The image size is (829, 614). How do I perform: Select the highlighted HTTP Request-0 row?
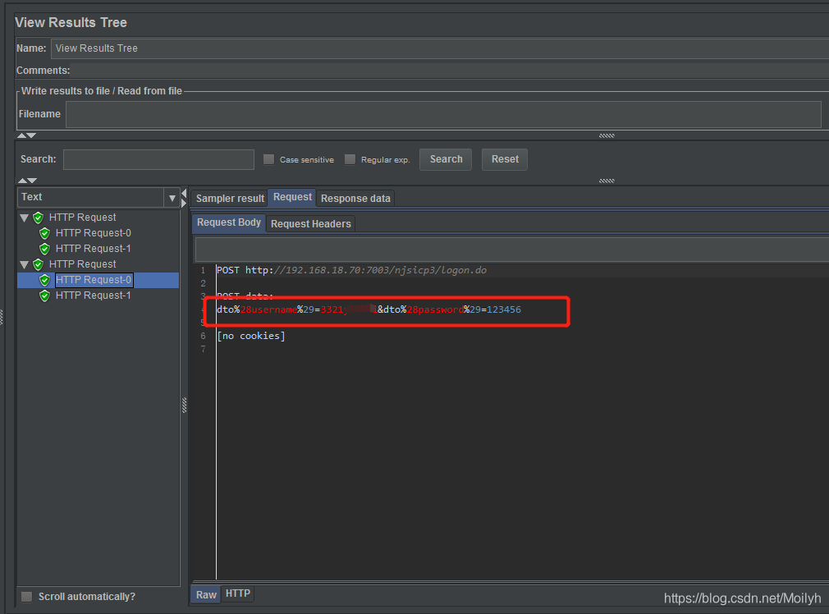(94, 280)
